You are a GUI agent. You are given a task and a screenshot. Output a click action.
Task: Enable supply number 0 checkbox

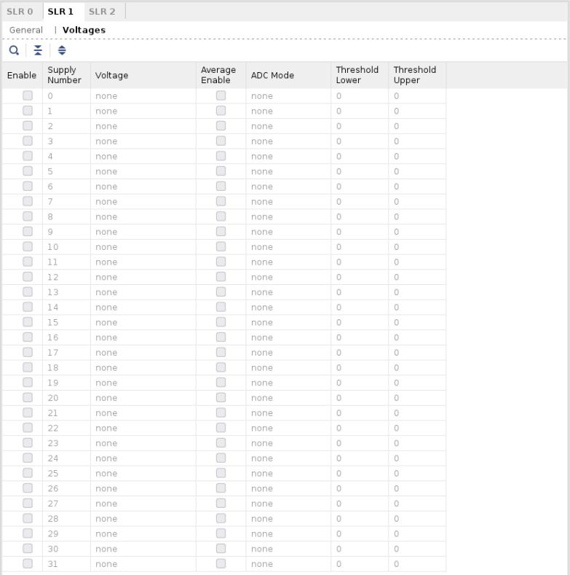(28, 95)
